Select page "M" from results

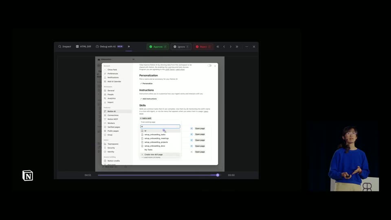pyautogui.click(x=160, y=131)
